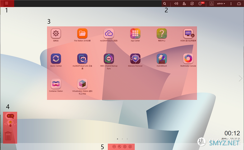
Task: Open App Center
Action: point(135,33)
